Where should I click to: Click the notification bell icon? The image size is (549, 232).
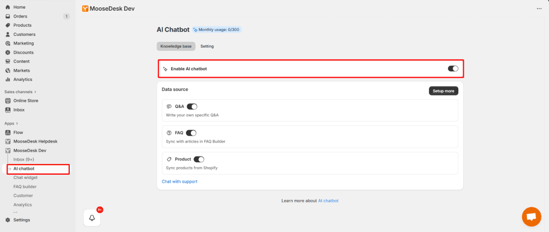[x=92, y=218]
